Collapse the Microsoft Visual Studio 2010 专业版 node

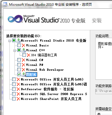point(9,41)
